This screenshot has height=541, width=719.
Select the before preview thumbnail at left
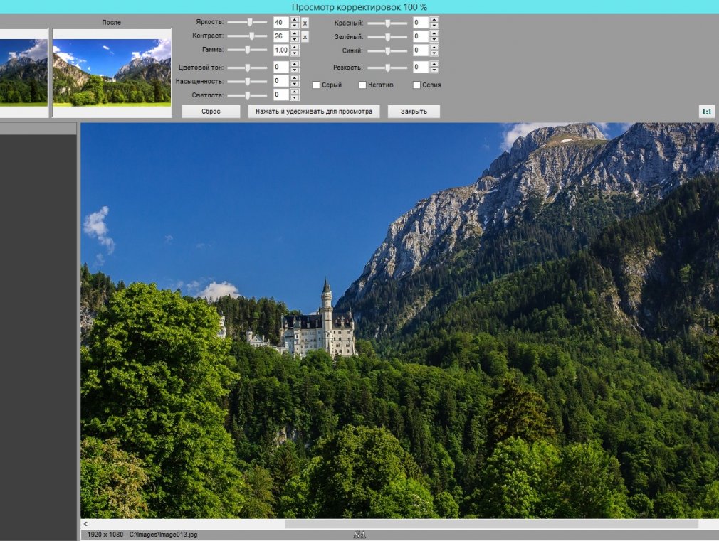tap(23, 73)
